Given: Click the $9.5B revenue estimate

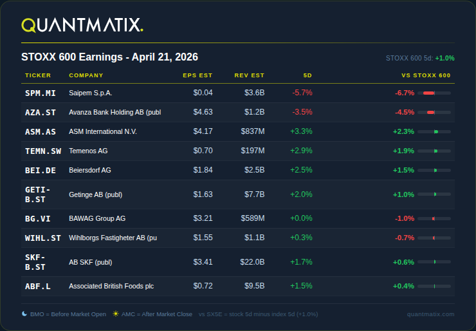Looking at the screenshot, I should point(255,286).
